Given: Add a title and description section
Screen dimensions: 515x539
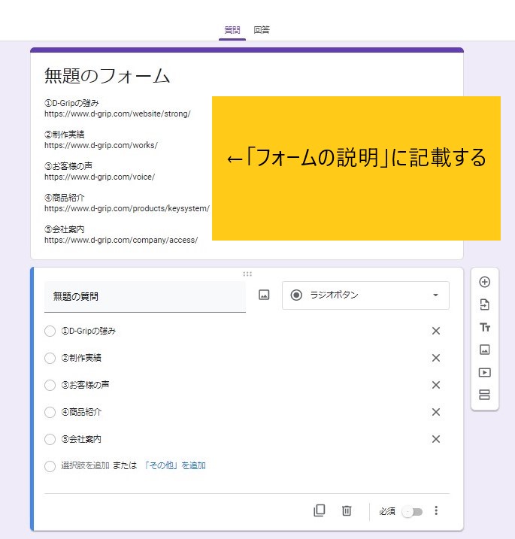Looking at the screenshot, I should click(x=485, y=327).
